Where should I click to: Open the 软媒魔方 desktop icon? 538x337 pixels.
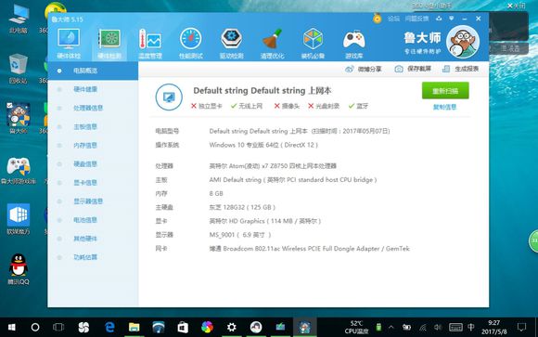coord(19,219)
